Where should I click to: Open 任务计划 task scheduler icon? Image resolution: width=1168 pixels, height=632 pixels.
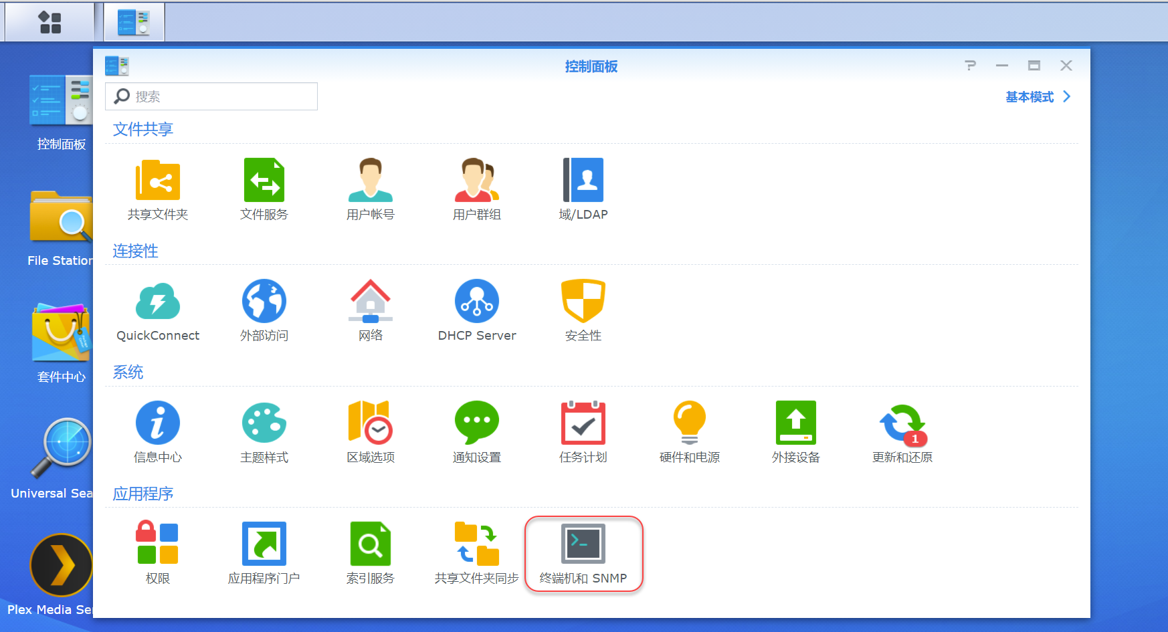(583, 423)
